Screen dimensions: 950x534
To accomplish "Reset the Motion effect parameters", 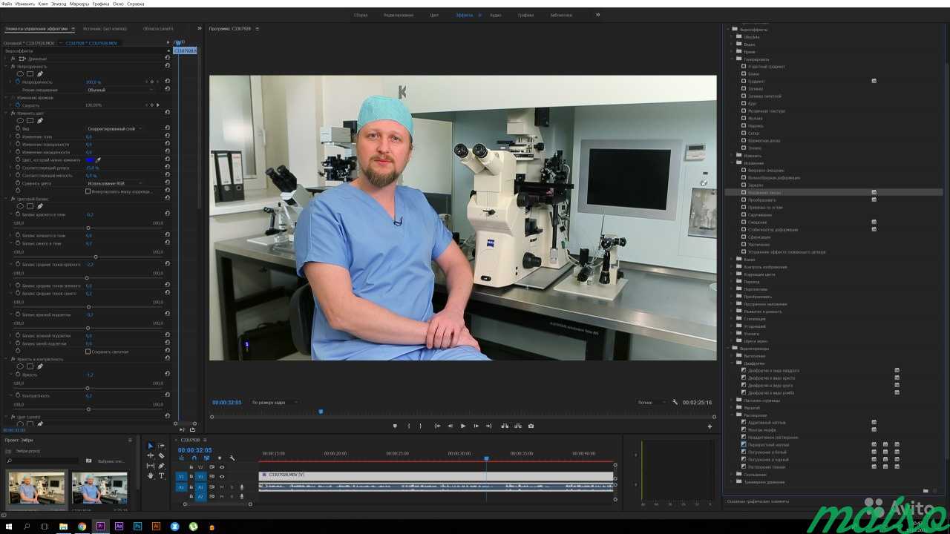I will click(x=167, y=58).
